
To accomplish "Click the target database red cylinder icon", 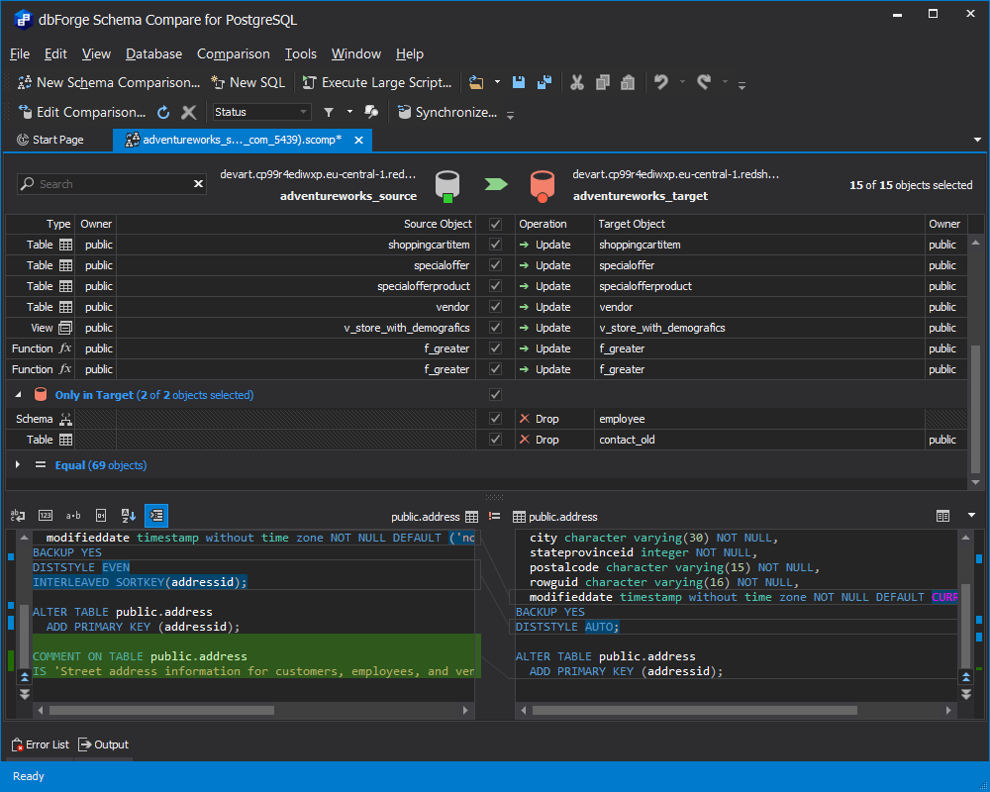I will (543, 186).
